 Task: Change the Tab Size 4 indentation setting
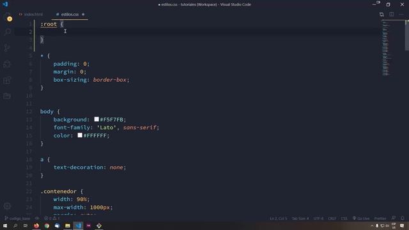pos(300,218)
